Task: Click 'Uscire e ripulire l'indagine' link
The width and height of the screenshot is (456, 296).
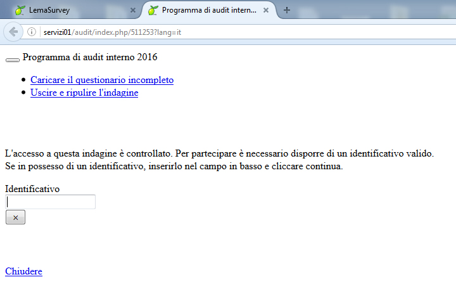Action: (x=84, y=93)
